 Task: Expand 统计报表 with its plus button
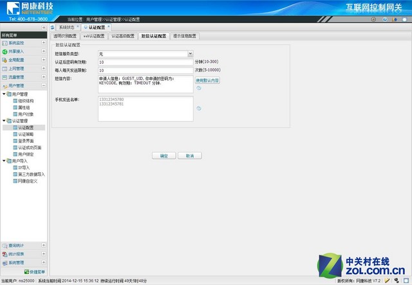[x=44, y=253]
